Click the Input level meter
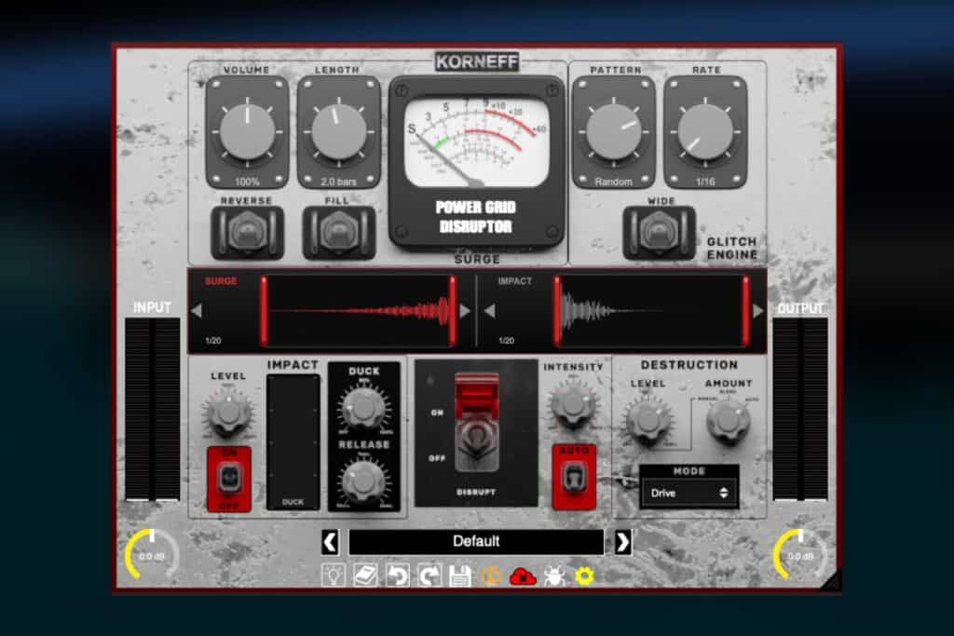 pyautogui.click(x=152, y=409)
